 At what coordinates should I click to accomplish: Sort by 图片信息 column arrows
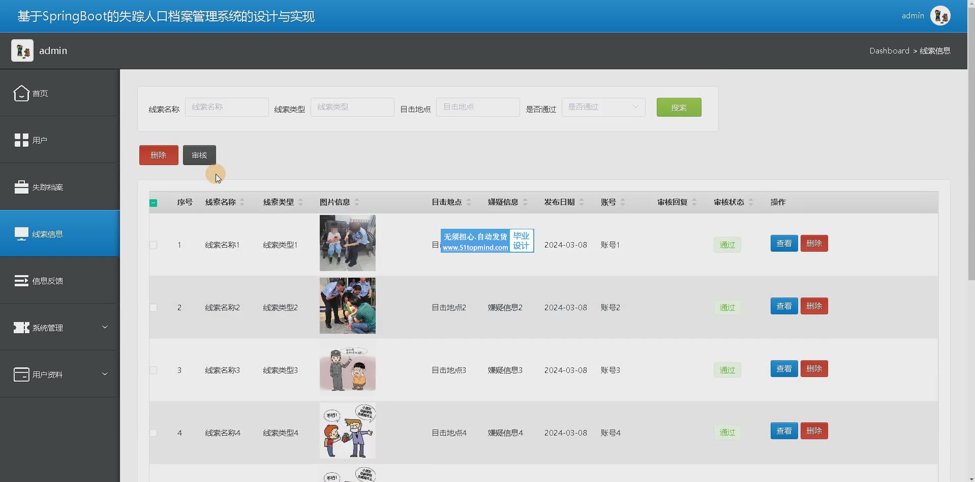tap(357, 202)
